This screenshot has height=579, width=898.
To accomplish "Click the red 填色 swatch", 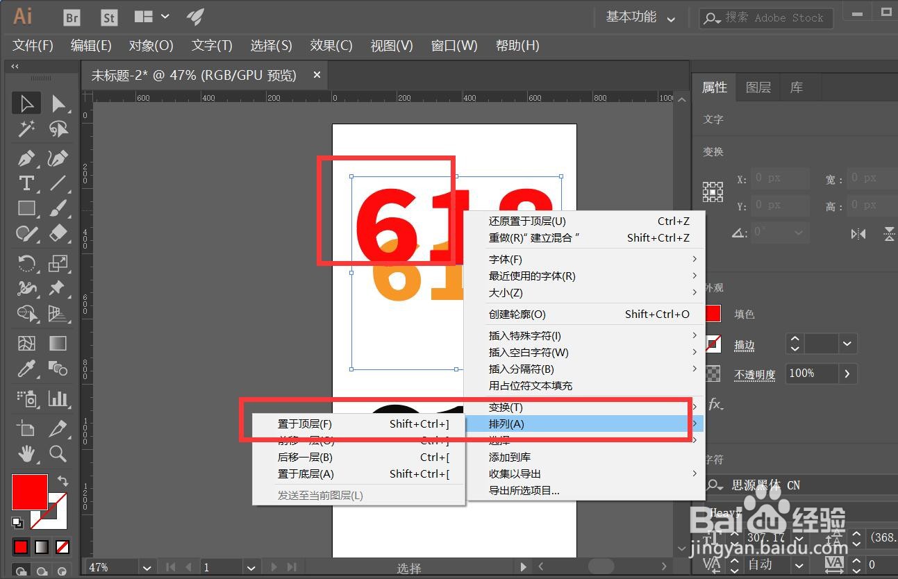I will [713, 314].
